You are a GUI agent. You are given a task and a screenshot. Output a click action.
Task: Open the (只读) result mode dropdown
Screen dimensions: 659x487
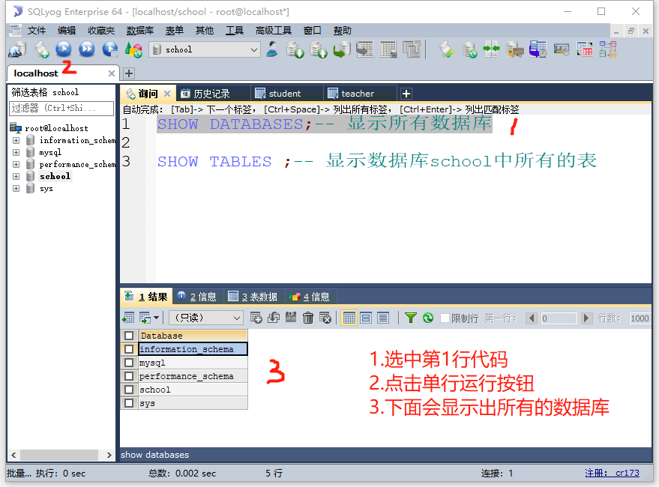point(206,318)
